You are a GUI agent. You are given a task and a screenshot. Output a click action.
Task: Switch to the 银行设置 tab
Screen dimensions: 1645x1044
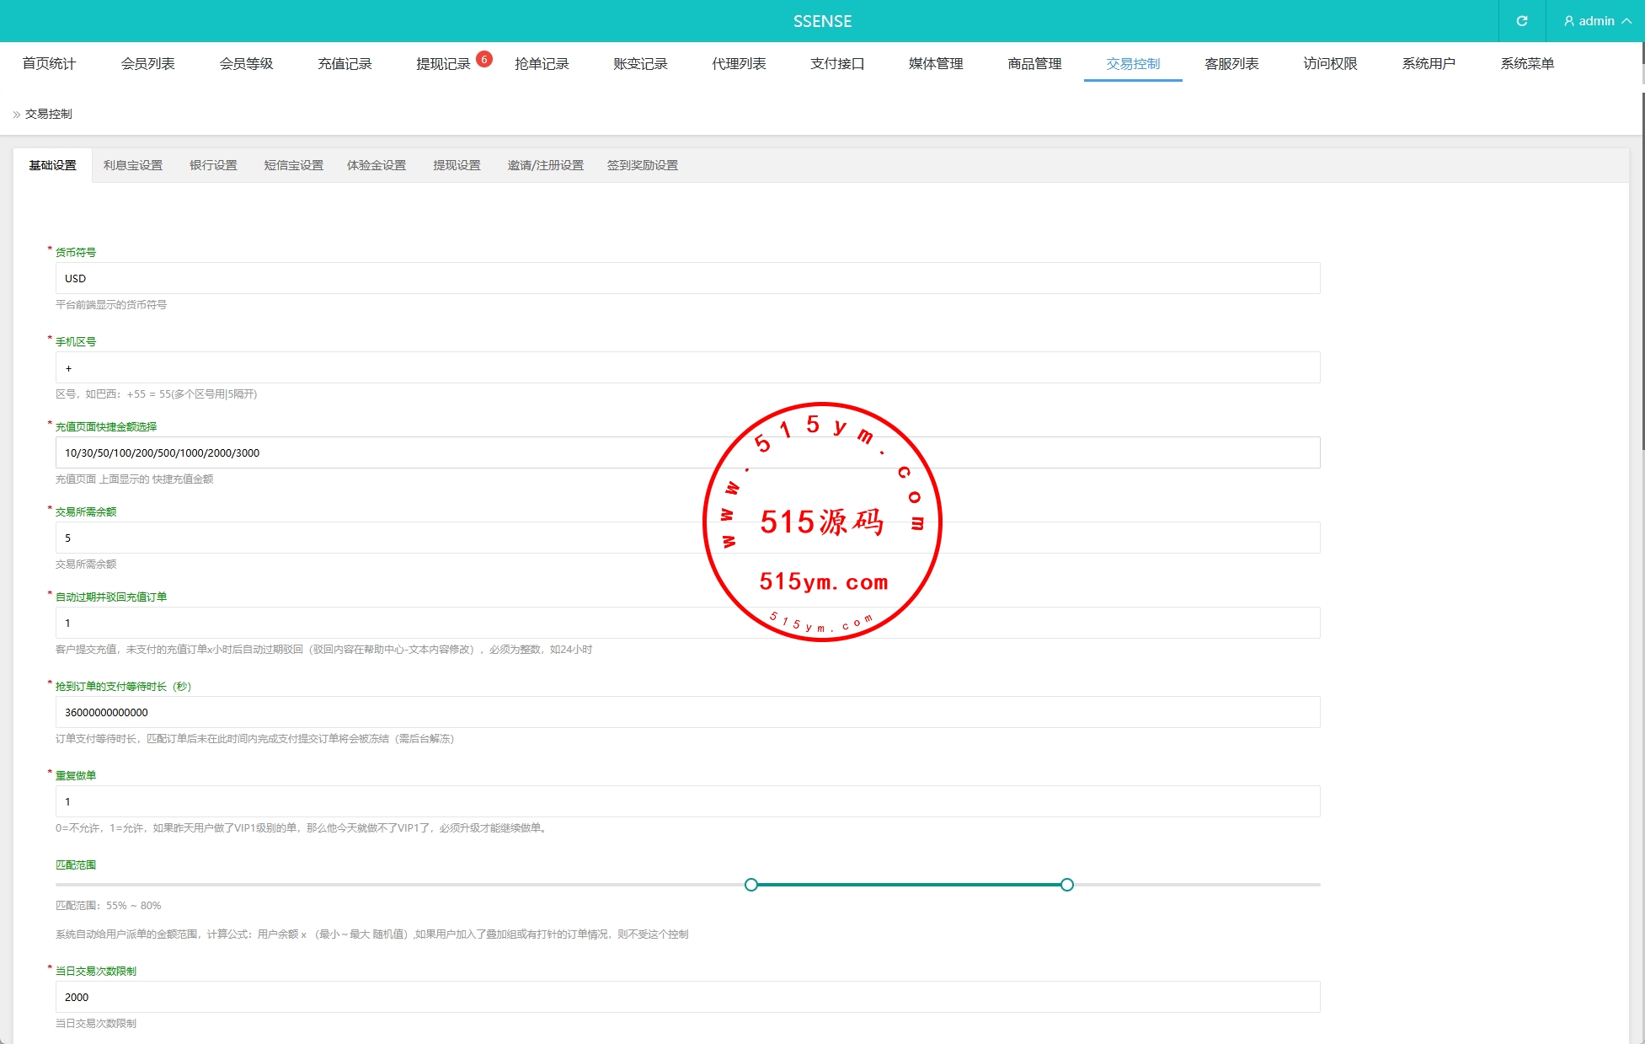point(213,165)
